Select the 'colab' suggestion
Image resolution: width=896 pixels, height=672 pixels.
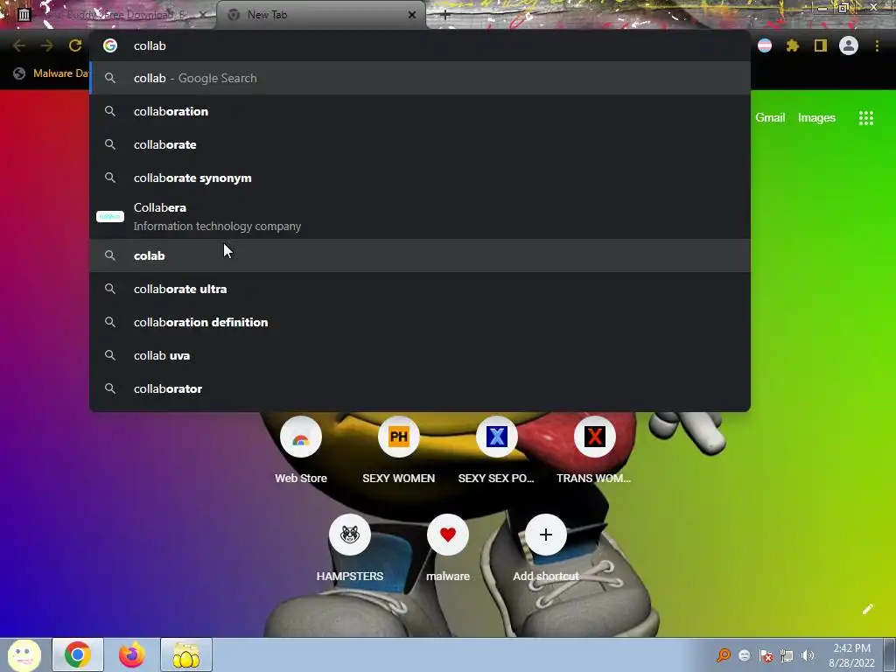420,255
